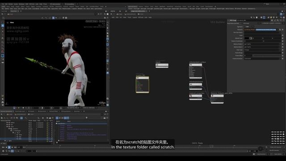The width and height of the screenshot is (286, 161).
Task: Select highlighted row in scene graph tree
Action: point(26,139)
